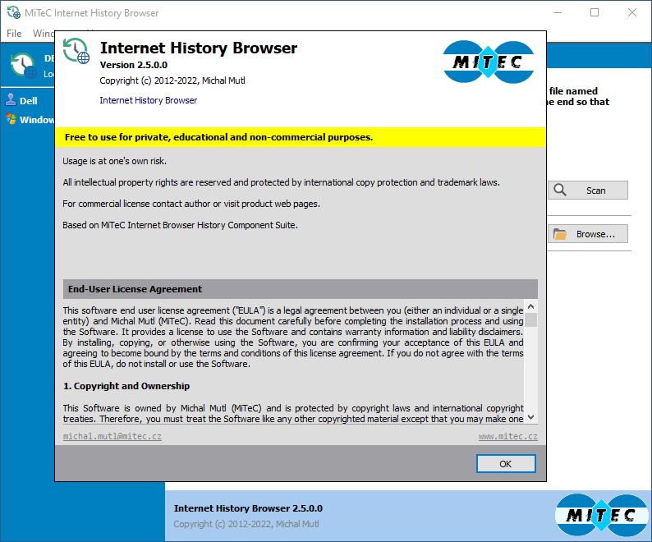Click the magnifier icon on Scan button
652x542 pixels.
click(x=560, y=190)
